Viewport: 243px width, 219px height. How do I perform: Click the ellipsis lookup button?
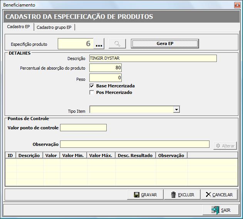click(x=99, y=44)
